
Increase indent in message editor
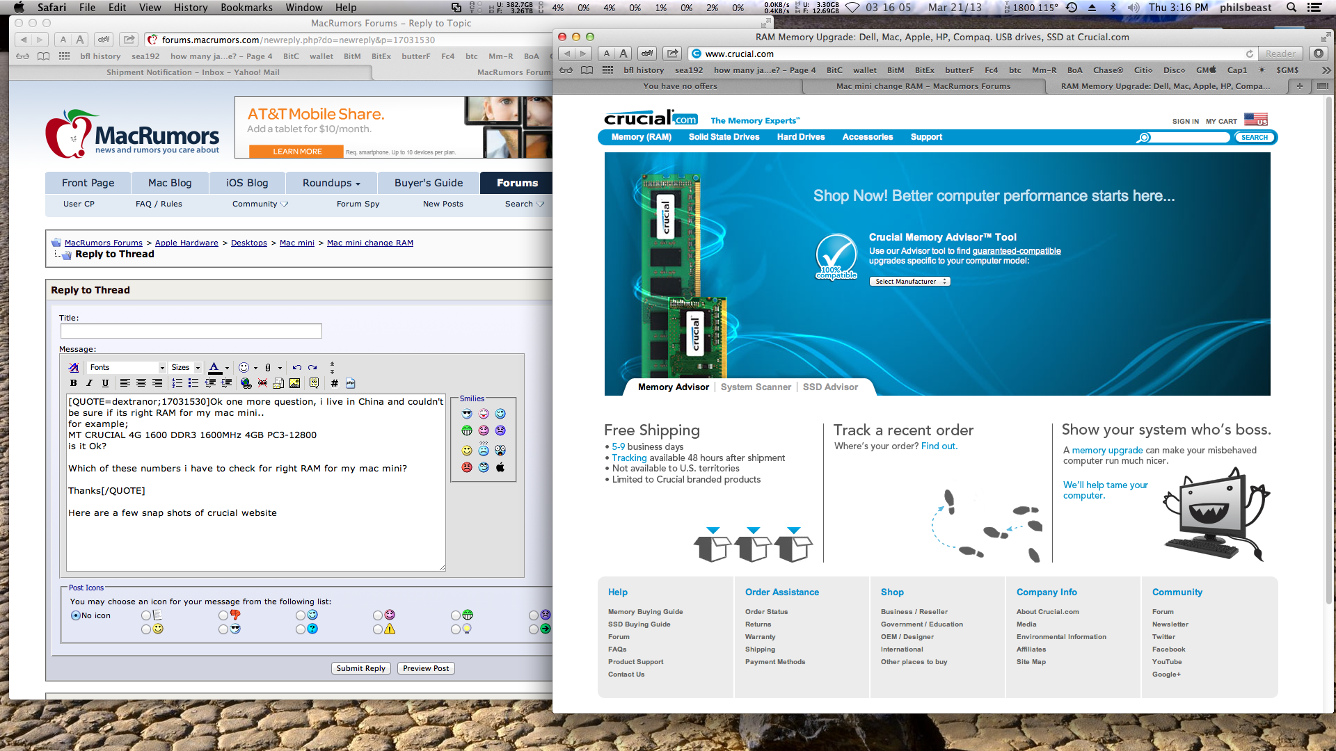(x=226, y=383)
